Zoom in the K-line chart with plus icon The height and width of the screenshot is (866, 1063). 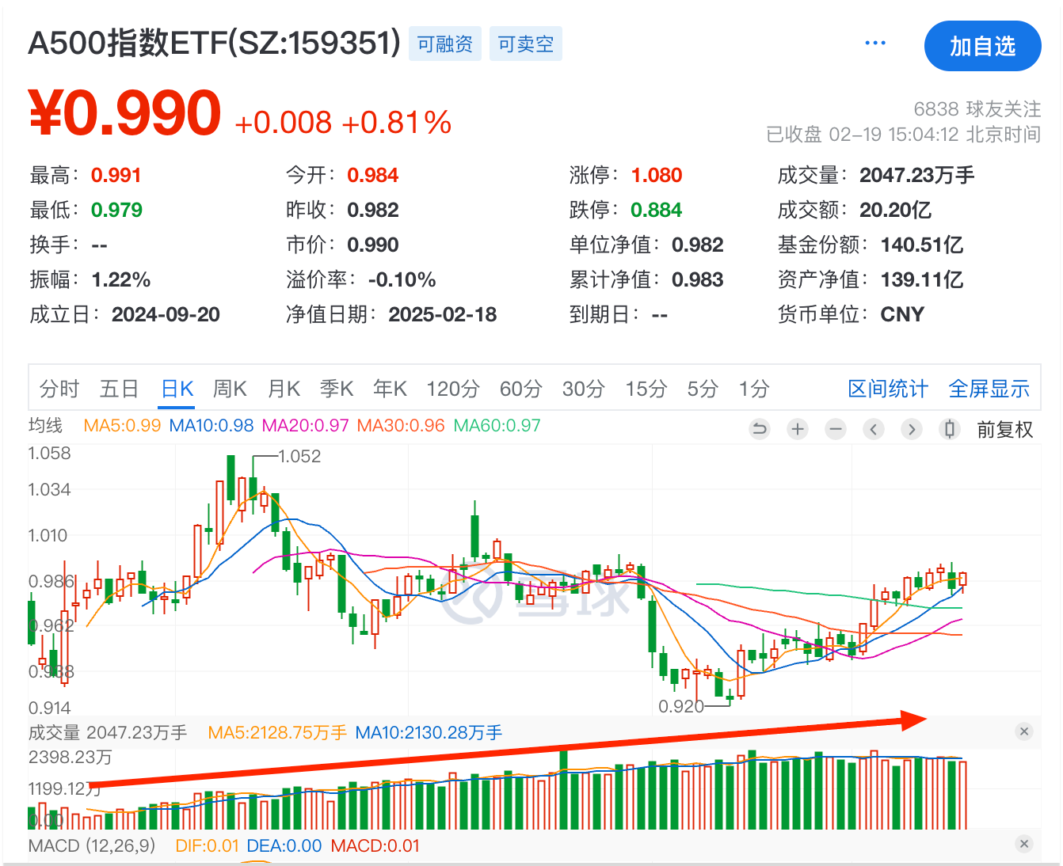[x=798, y=429]
